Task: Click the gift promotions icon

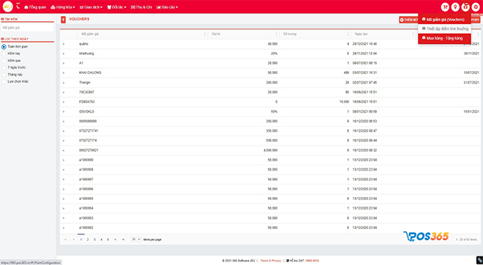Action: click(x=465, y=7)
